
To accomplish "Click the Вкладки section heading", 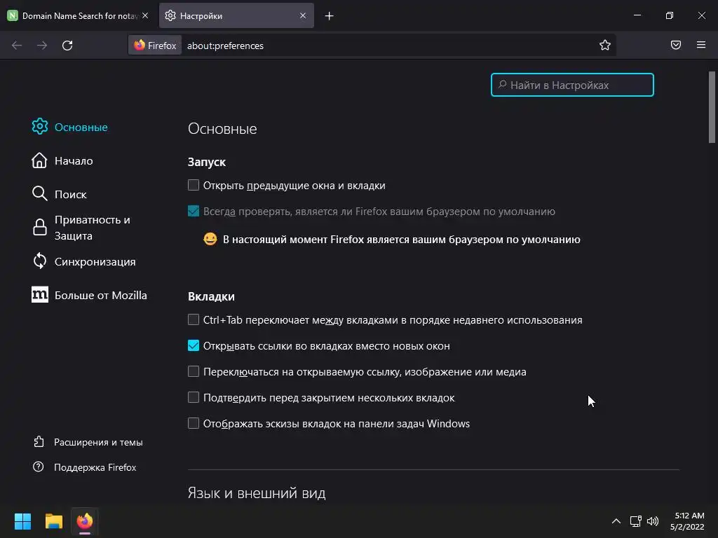I will (x=211, y=296).
